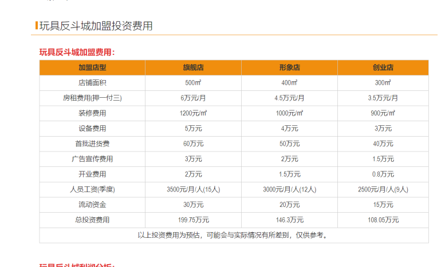Screen dimensions: 441x267
Task: Select the 2万元 cell in 广告宣传费用 row
Action: coord(289,159)
